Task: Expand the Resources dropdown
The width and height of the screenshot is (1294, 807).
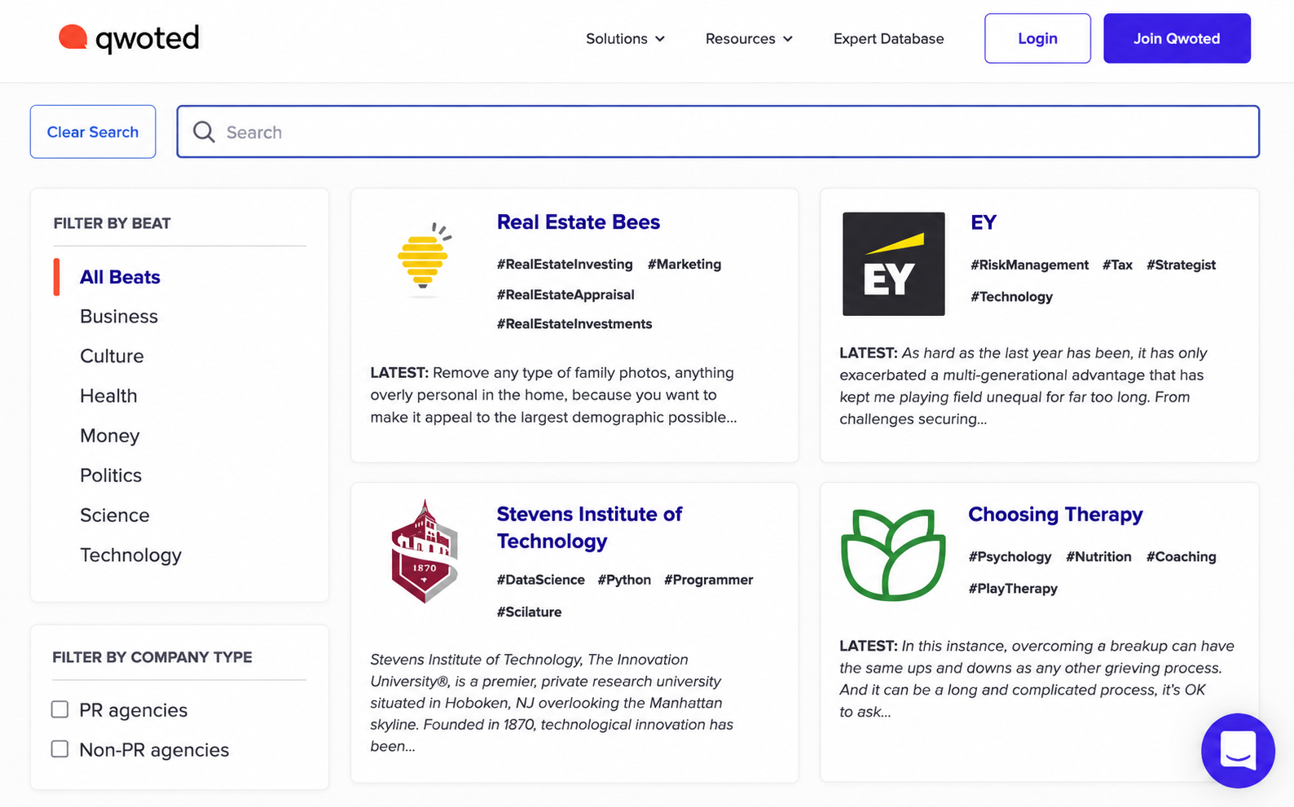Action: coord(749,38)
